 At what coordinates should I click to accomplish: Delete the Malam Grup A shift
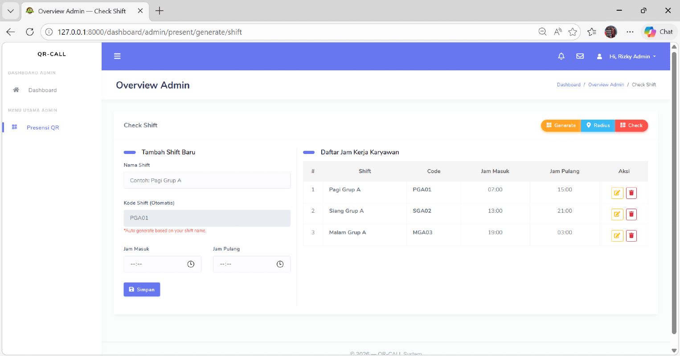[x=631, y=236]
